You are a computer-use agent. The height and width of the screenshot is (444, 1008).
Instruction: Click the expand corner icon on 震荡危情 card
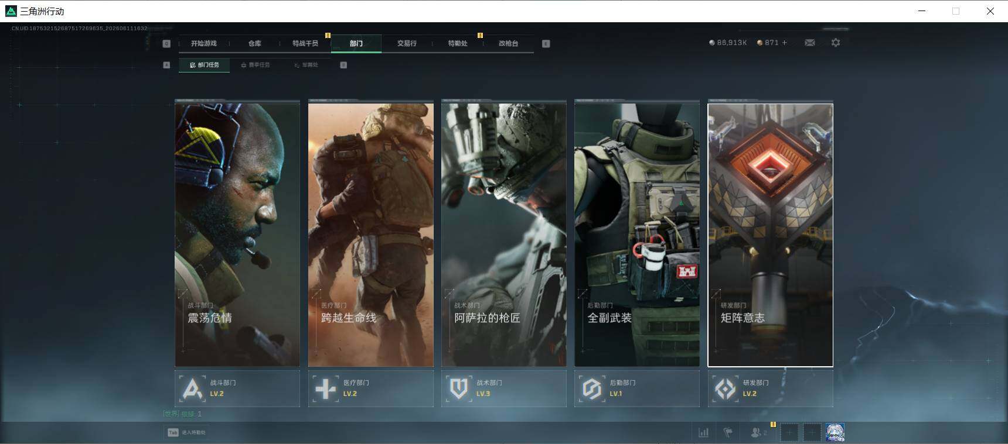pos(183,294)
